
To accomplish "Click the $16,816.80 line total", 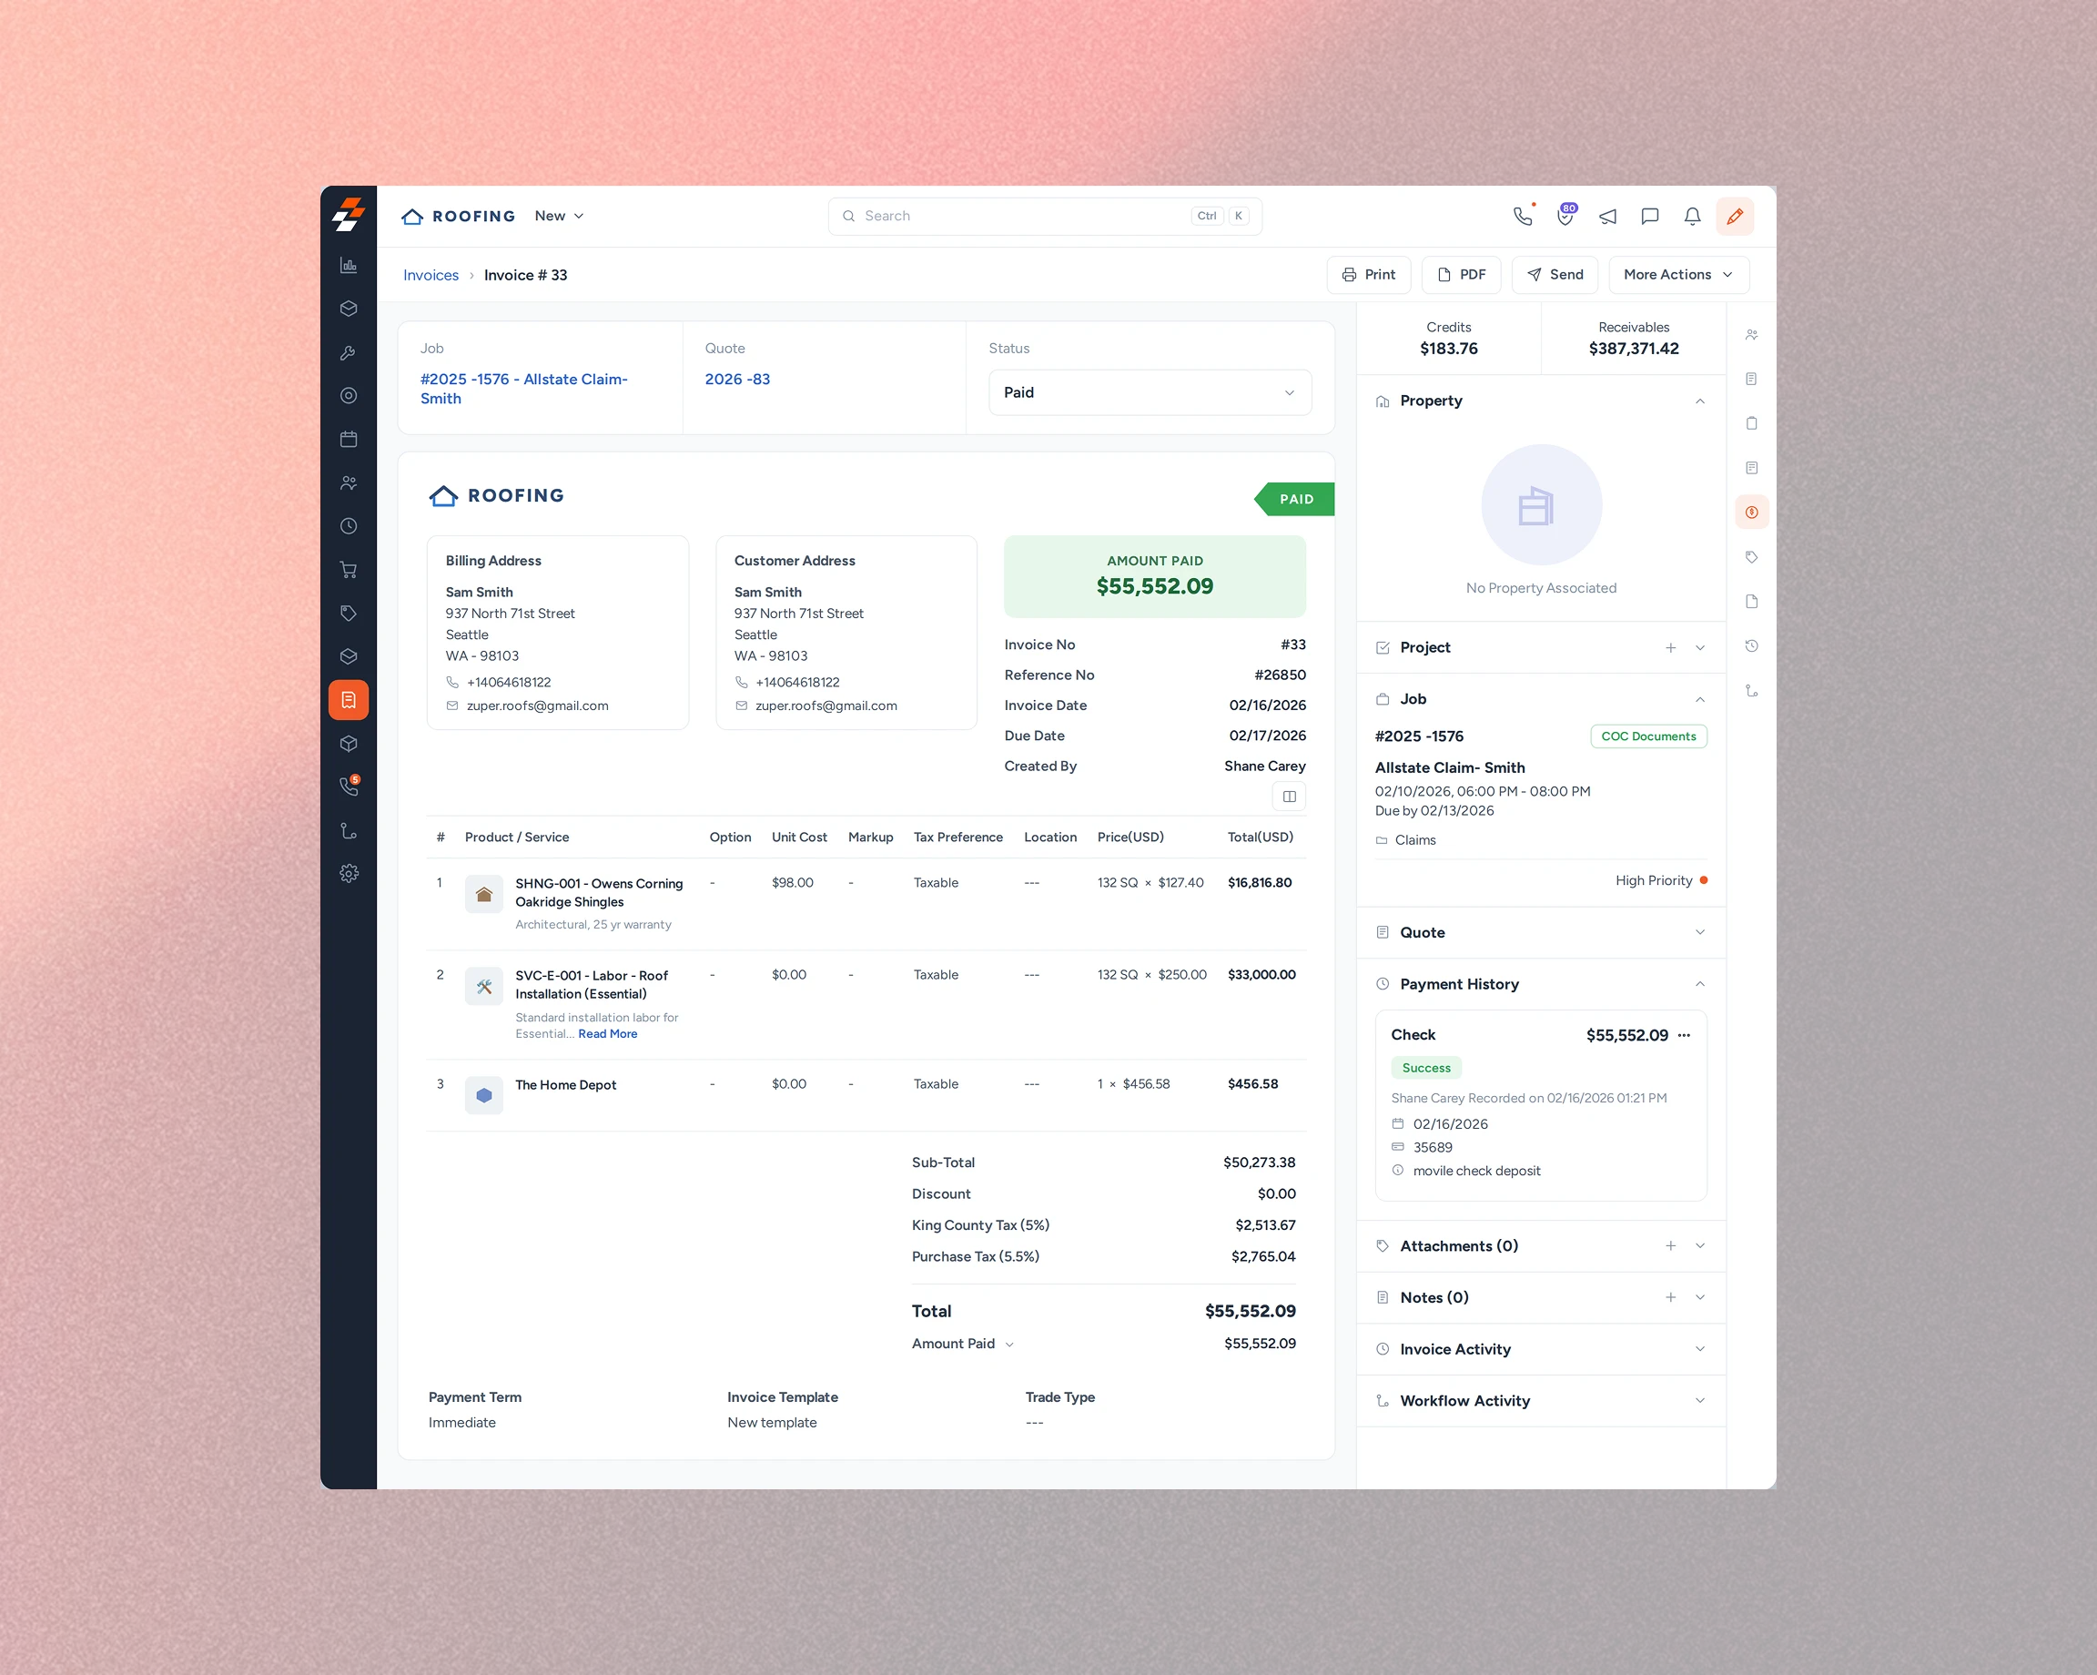I will pyautogui.click(x=1260, y=883).
